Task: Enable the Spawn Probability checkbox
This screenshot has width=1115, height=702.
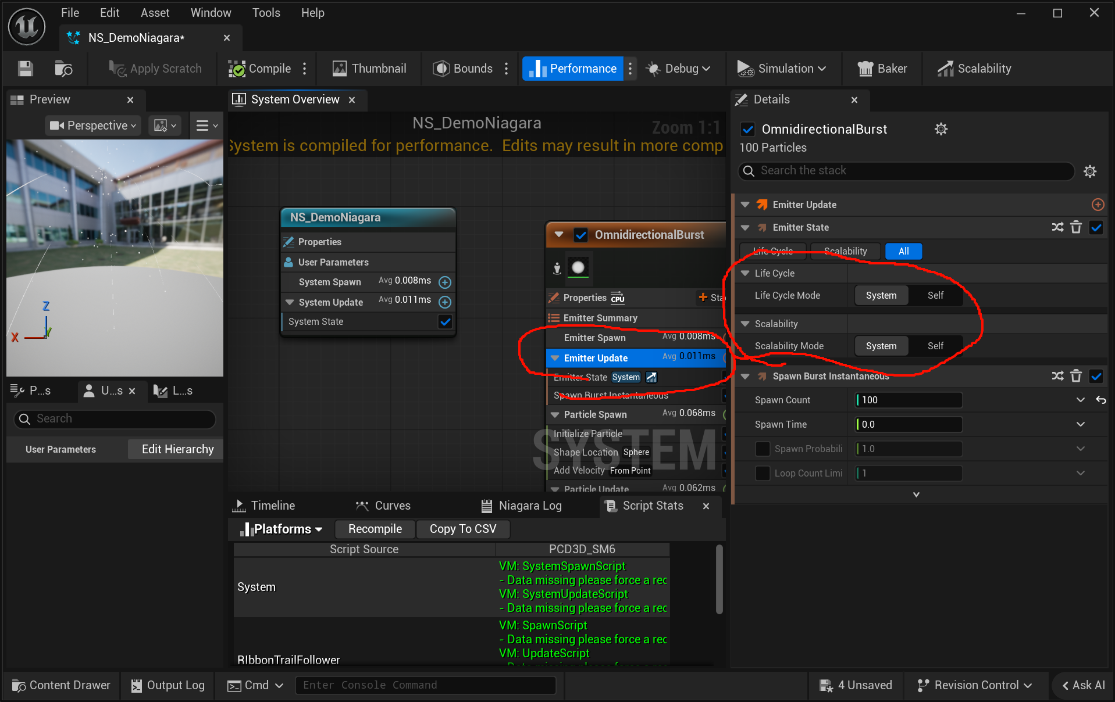Action: pos(763,449)
